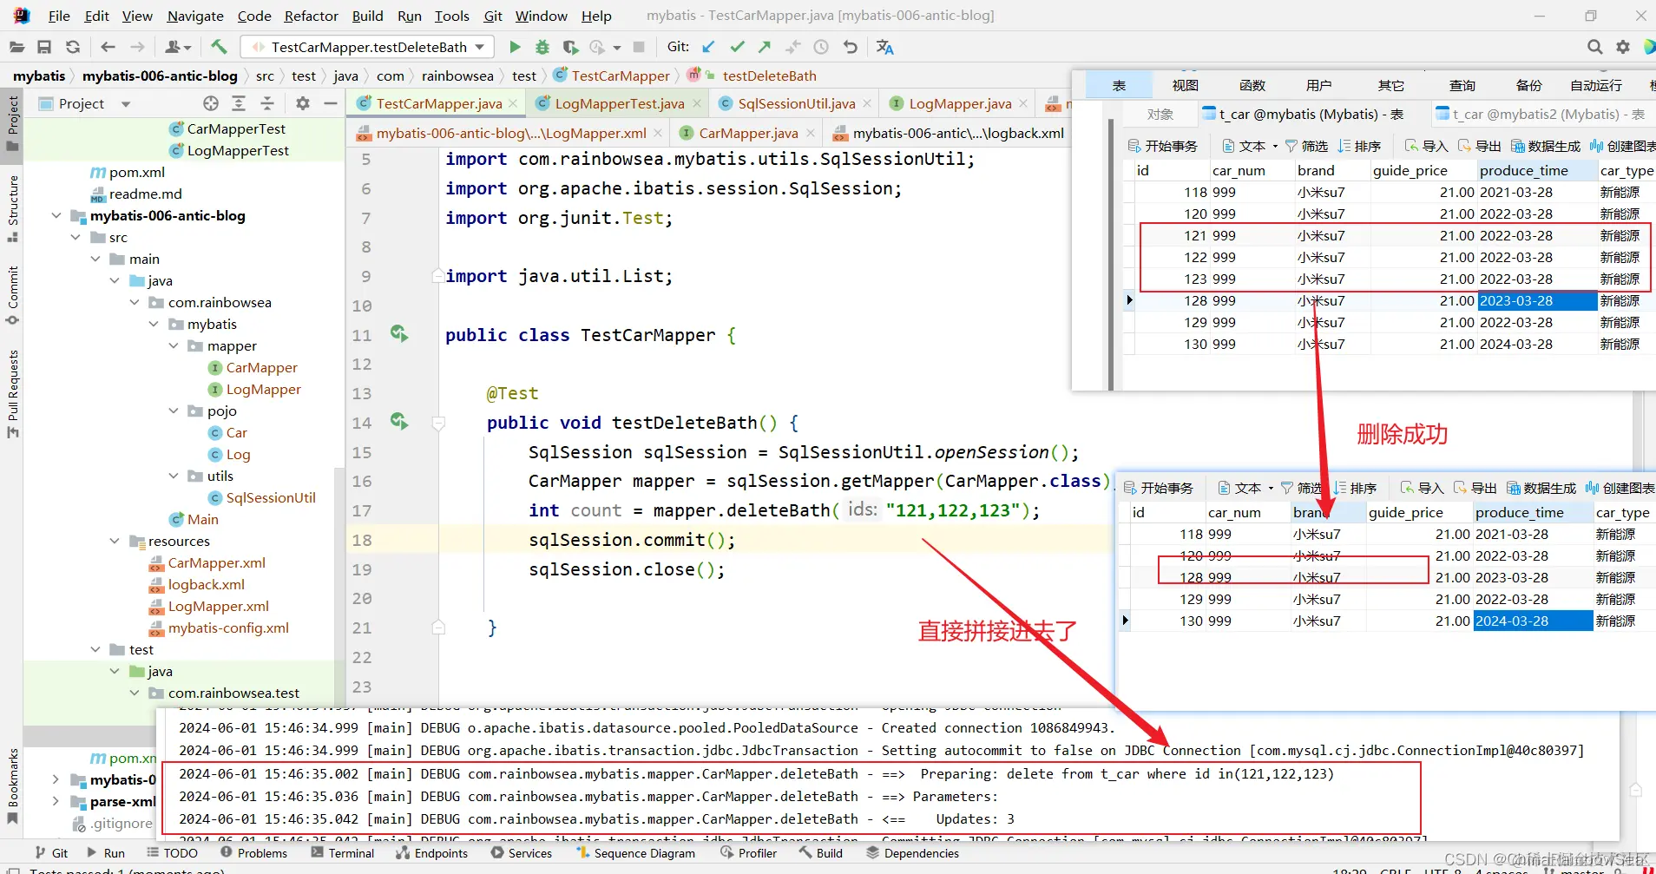The width and height of the screenshot is (1656, 874).
Task: Click 筛选 filter in upper Navicat toolbar
Action: pyautogui.click(x=1306, y=146)
